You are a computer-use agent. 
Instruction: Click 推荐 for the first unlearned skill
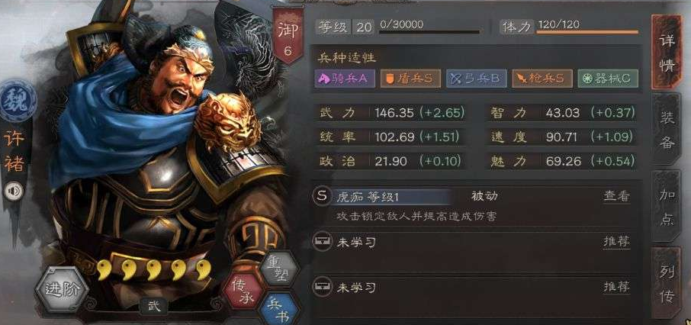616,242
